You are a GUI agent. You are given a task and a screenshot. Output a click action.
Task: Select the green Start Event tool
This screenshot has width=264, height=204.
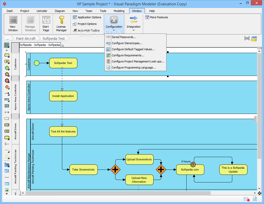tap(7, 68)
